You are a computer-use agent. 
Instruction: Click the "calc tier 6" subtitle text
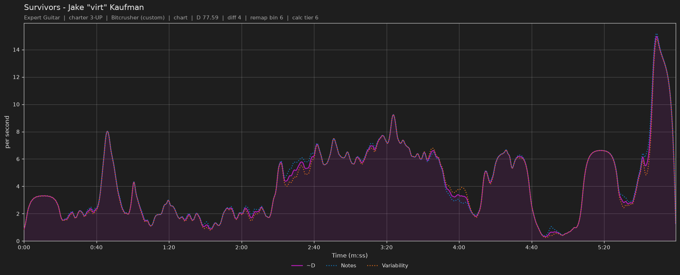point(305,18)
